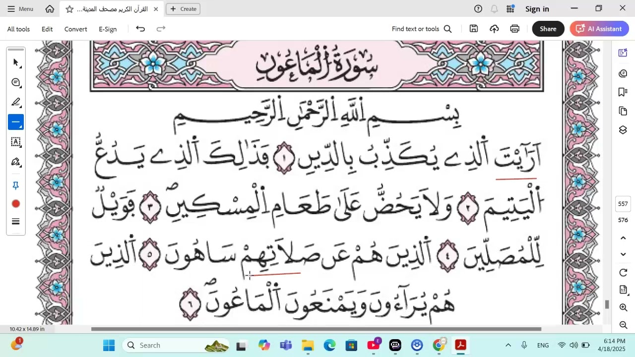Open File Explorer from taskbar
This screenshot has width=635, height=357.
[x=308, y=345]
